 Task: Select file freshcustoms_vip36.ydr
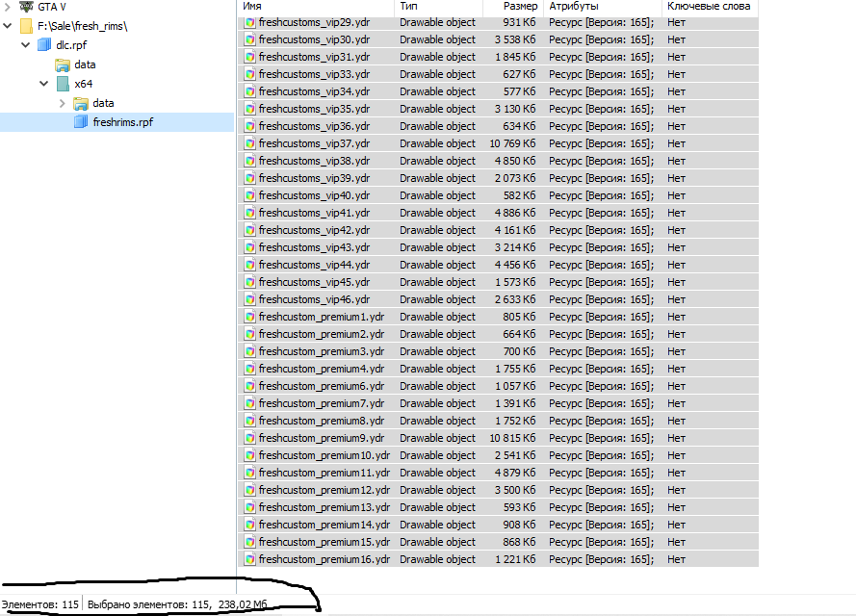pyautogui.click(x=315, y=126)
